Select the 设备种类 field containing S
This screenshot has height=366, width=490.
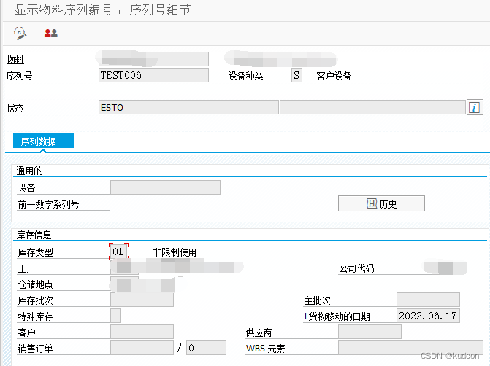(296, 76)
